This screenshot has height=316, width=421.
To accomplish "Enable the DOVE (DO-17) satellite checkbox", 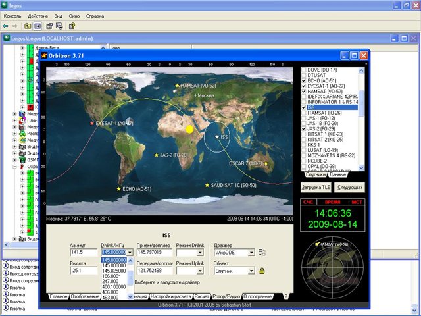I will click(303, 69).
